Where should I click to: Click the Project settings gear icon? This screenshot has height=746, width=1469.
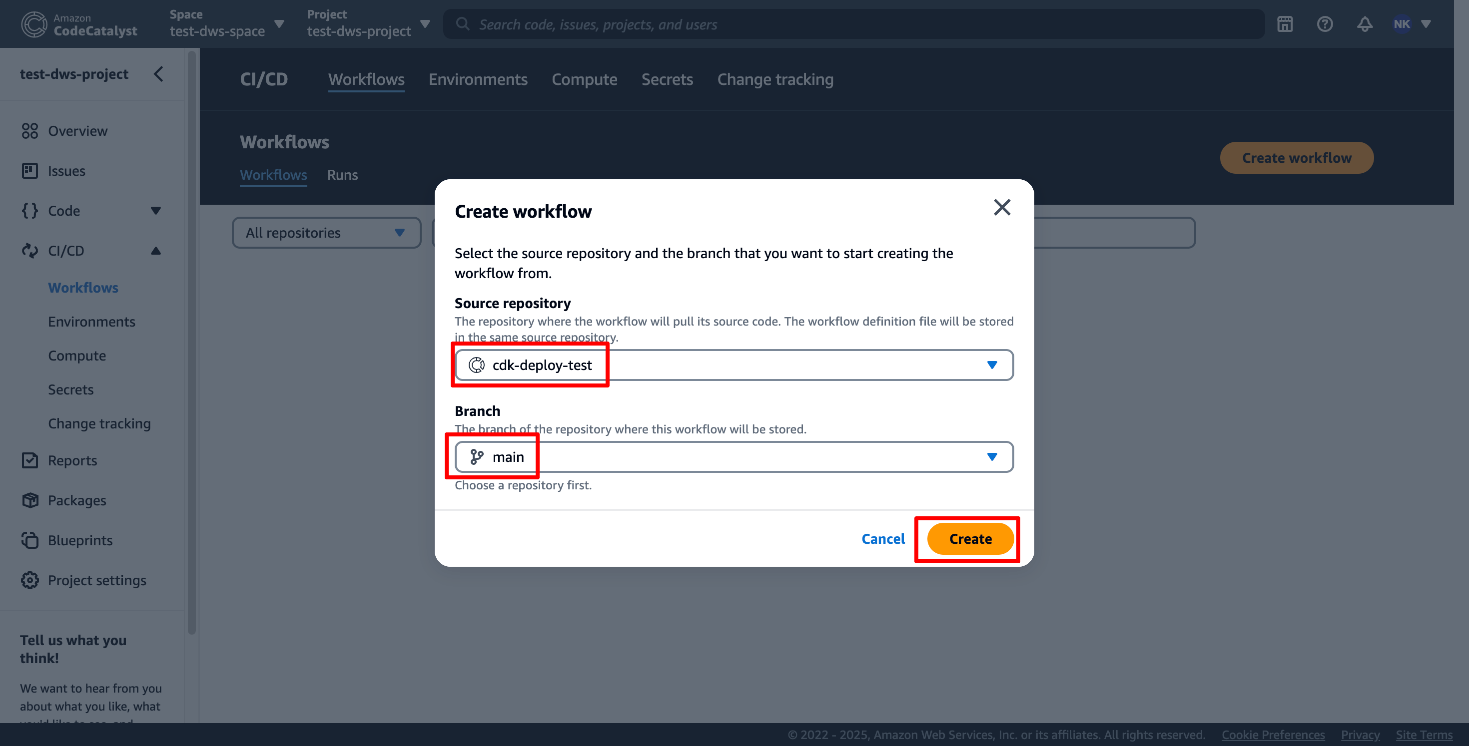pyautogui.click(x=29, y=580)
